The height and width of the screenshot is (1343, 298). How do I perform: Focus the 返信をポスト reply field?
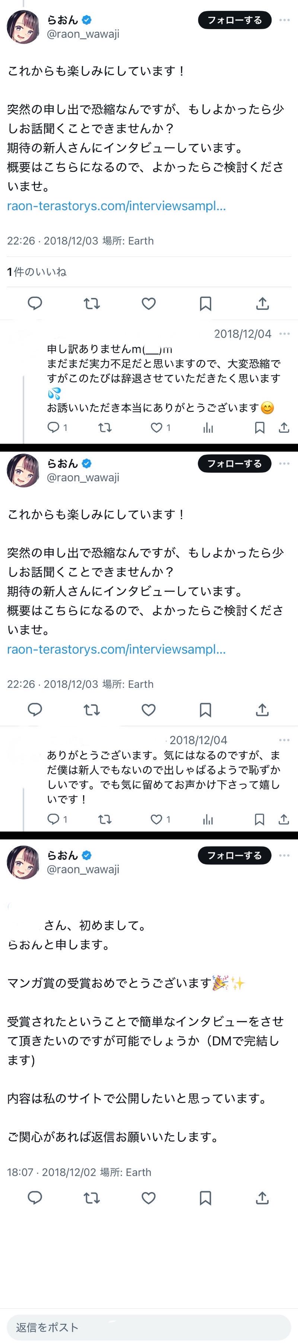point(149,1327)
